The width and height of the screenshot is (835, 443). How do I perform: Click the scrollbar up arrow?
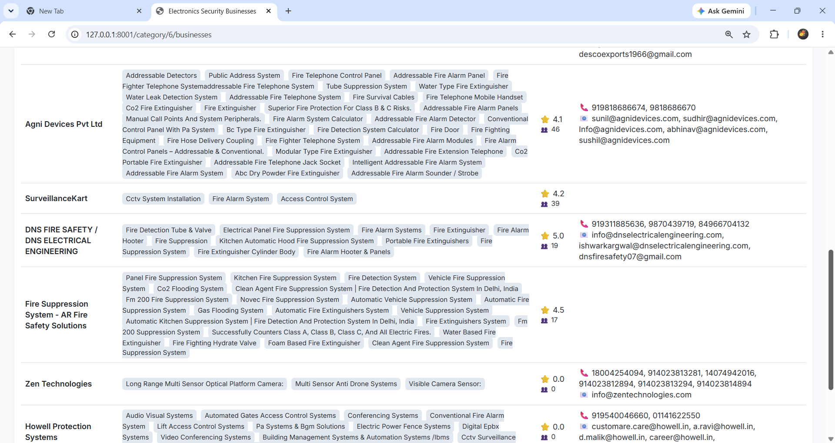[x=831, y=52]
